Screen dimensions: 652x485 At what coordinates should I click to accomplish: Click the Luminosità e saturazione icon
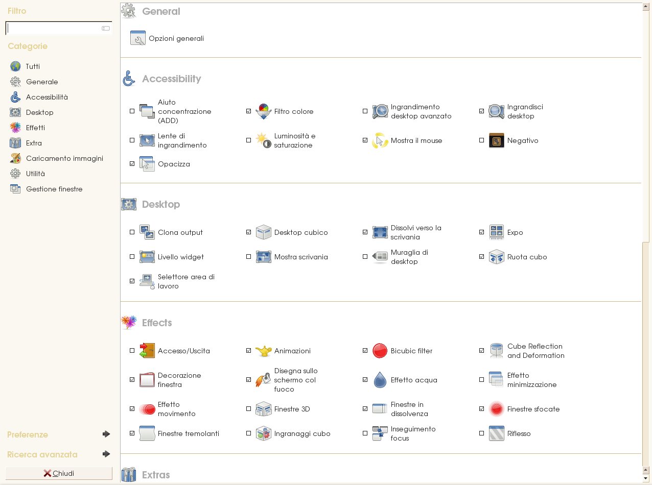click(264, 140)
